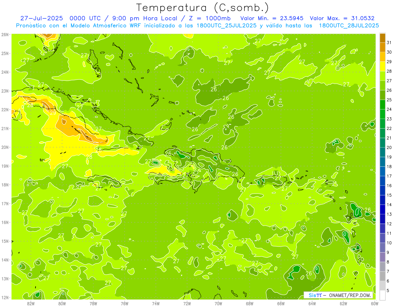The height and width of the screenshot is (308, 398).
Task: Click the orange-yellow colorbar swatch between 29 and 30
Action: click(382, 57)
